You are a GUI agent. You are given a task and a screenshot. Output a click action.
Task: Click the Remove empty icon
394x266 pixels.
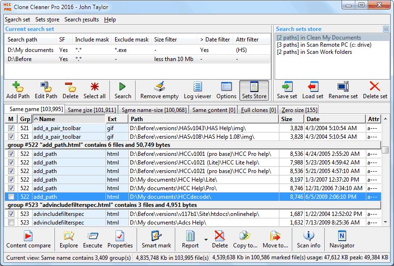click(x=160, y=87)
